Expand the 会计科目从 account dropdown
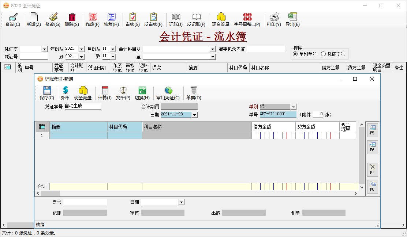Viewport: 407px width, 237px height. (x=212, y=48)
